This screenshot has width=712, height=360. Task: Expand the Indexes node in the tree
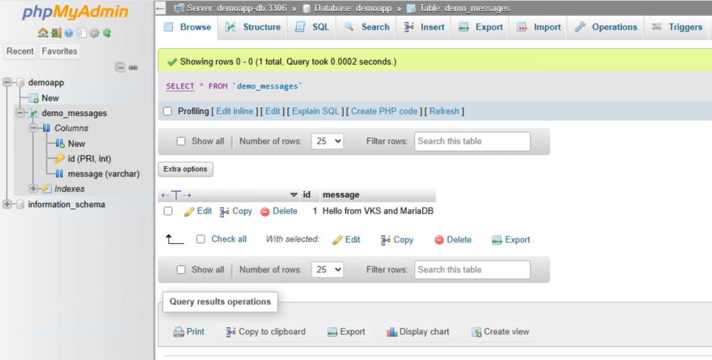pos(33,189)
